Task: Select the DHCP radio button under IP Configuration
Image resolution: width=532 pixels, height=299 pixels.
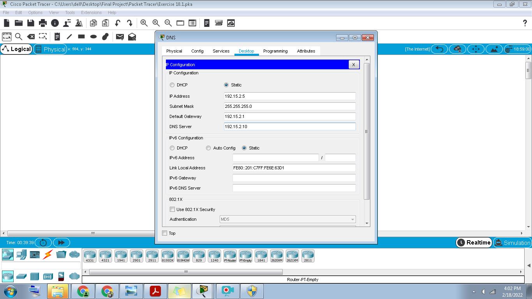Action: click(172, 85)
